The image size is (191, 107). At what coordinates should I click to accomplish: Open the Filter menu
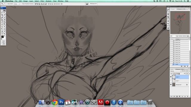pos(42,1)
